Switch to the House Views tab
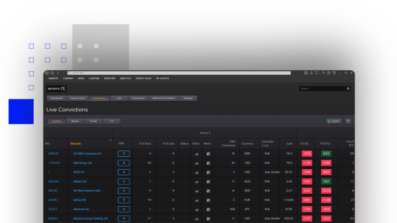The height and width of the screenshot is (223, 397). 78,98
